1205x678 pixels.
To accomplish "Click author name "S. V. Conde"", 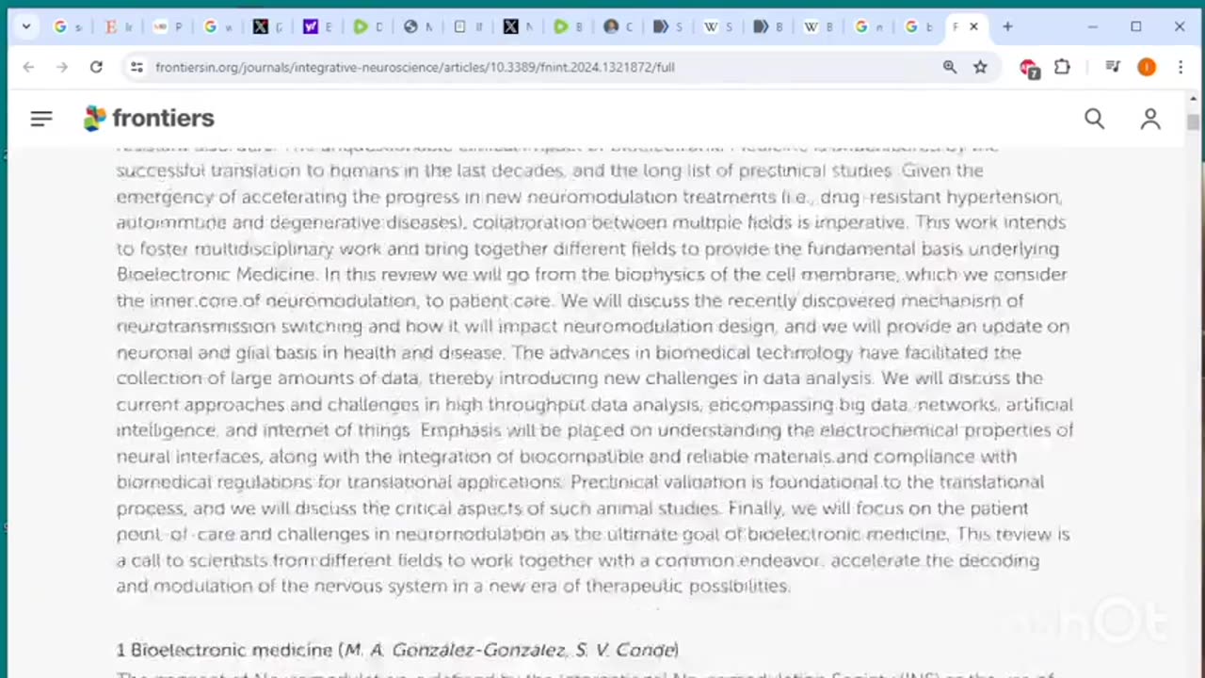I will [624, 650].
